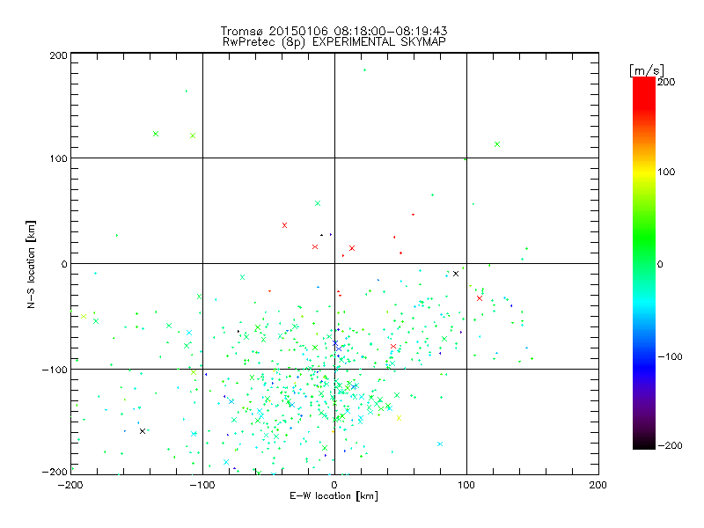Click the yellow band of the velocity color bar
Screen dimensions: 704x528
pos(644,172)
